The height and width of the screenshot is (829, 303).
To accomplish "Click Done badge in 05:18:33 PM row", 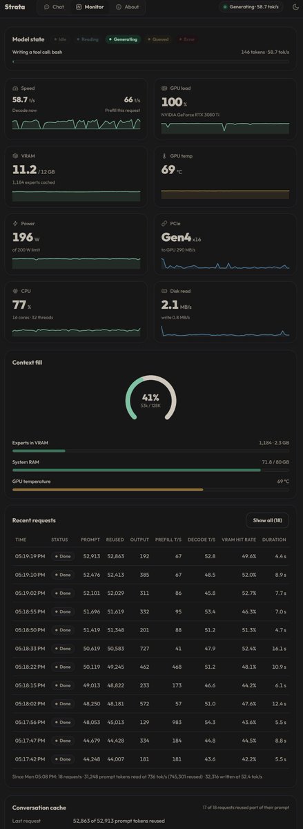I will click(x=63, y=649).
